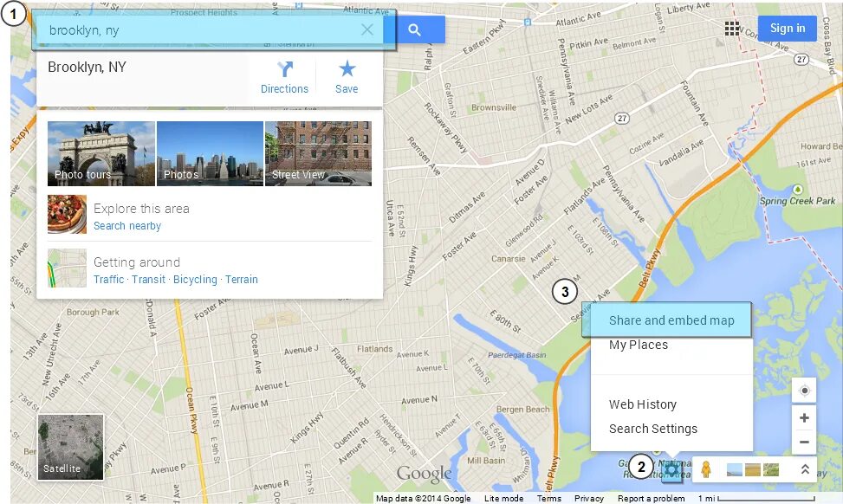The height and width of the screenshot is (504, 843).
Task: Click the Bergen Beach map label
Action: click(x=523, y=409)
